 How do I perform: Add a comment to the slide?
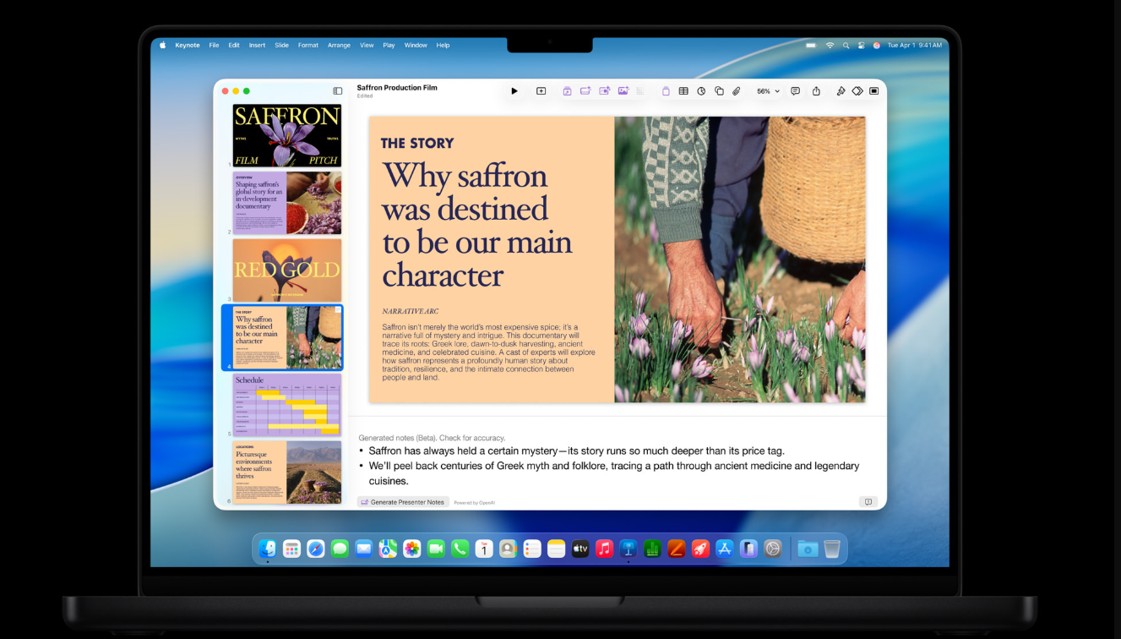coord(795,90)
